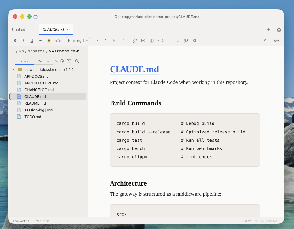Insert inline code formatting
Viewport: 294px width, 229px height.
(58, 41)
